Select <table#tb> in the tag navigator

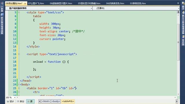pyautogui.click(x=68, y=101)
